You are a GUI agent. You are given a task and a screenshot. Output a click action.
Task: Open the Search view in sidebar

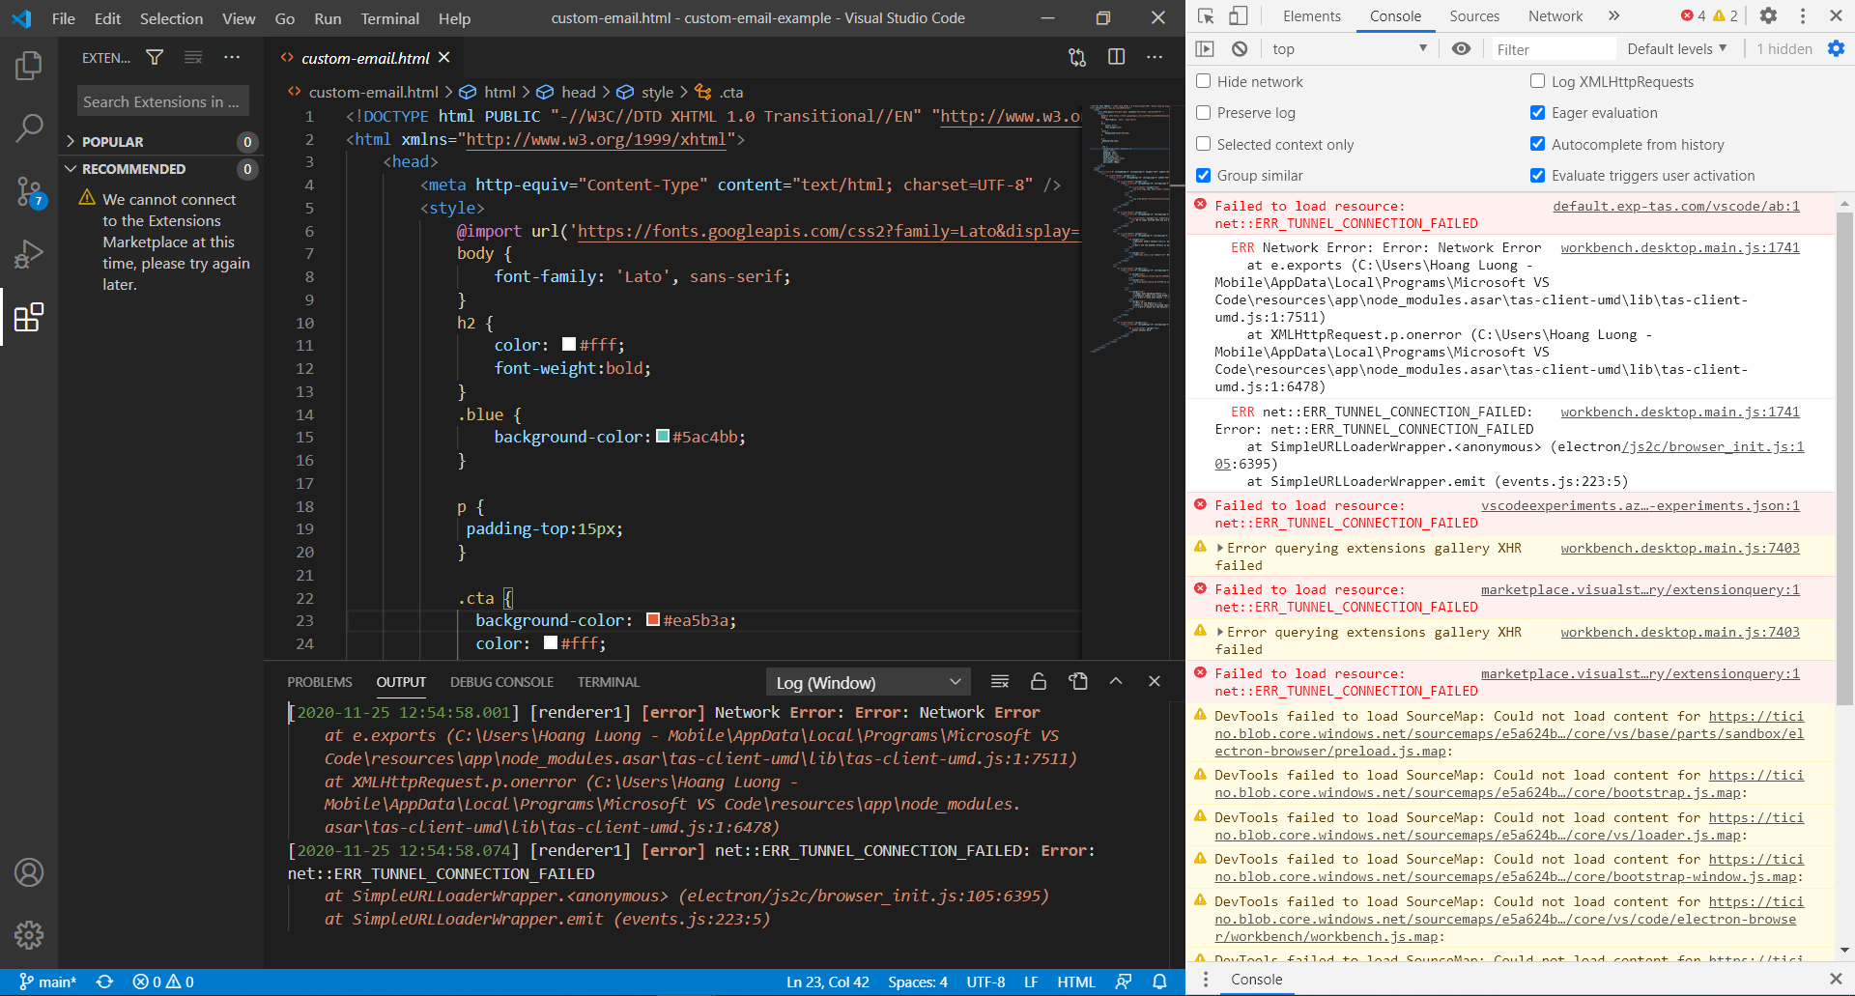[29, 127]
